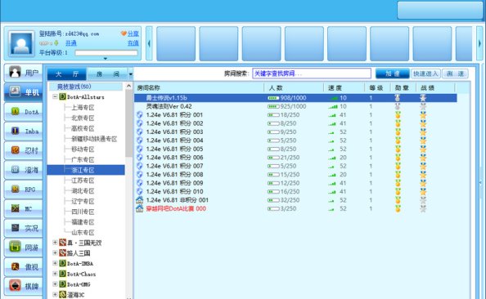Click house icon of 非积分 001 room
The height and width of the screenshot is (299, 486).
(x=140, y=200)
